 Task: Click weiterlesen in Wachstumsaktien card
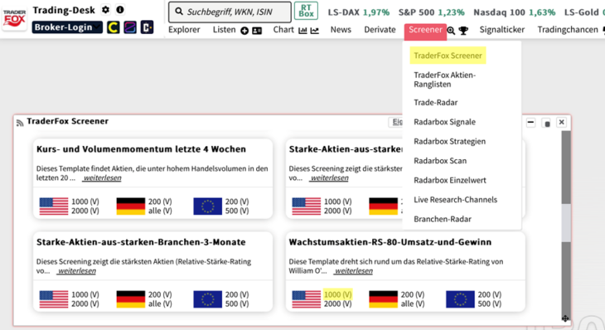[353, 271]
